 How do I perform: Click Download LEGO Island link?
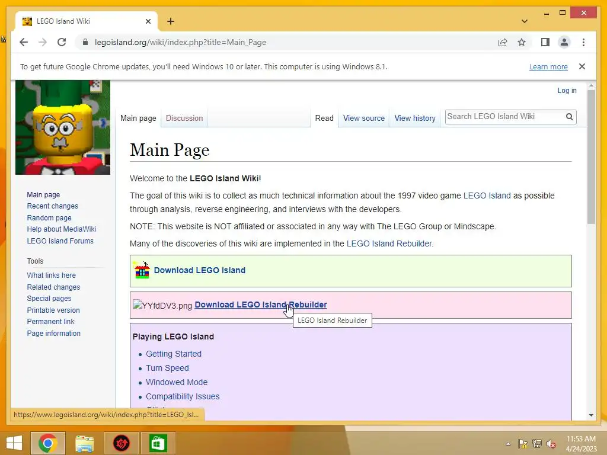click(x=199, y=270)
